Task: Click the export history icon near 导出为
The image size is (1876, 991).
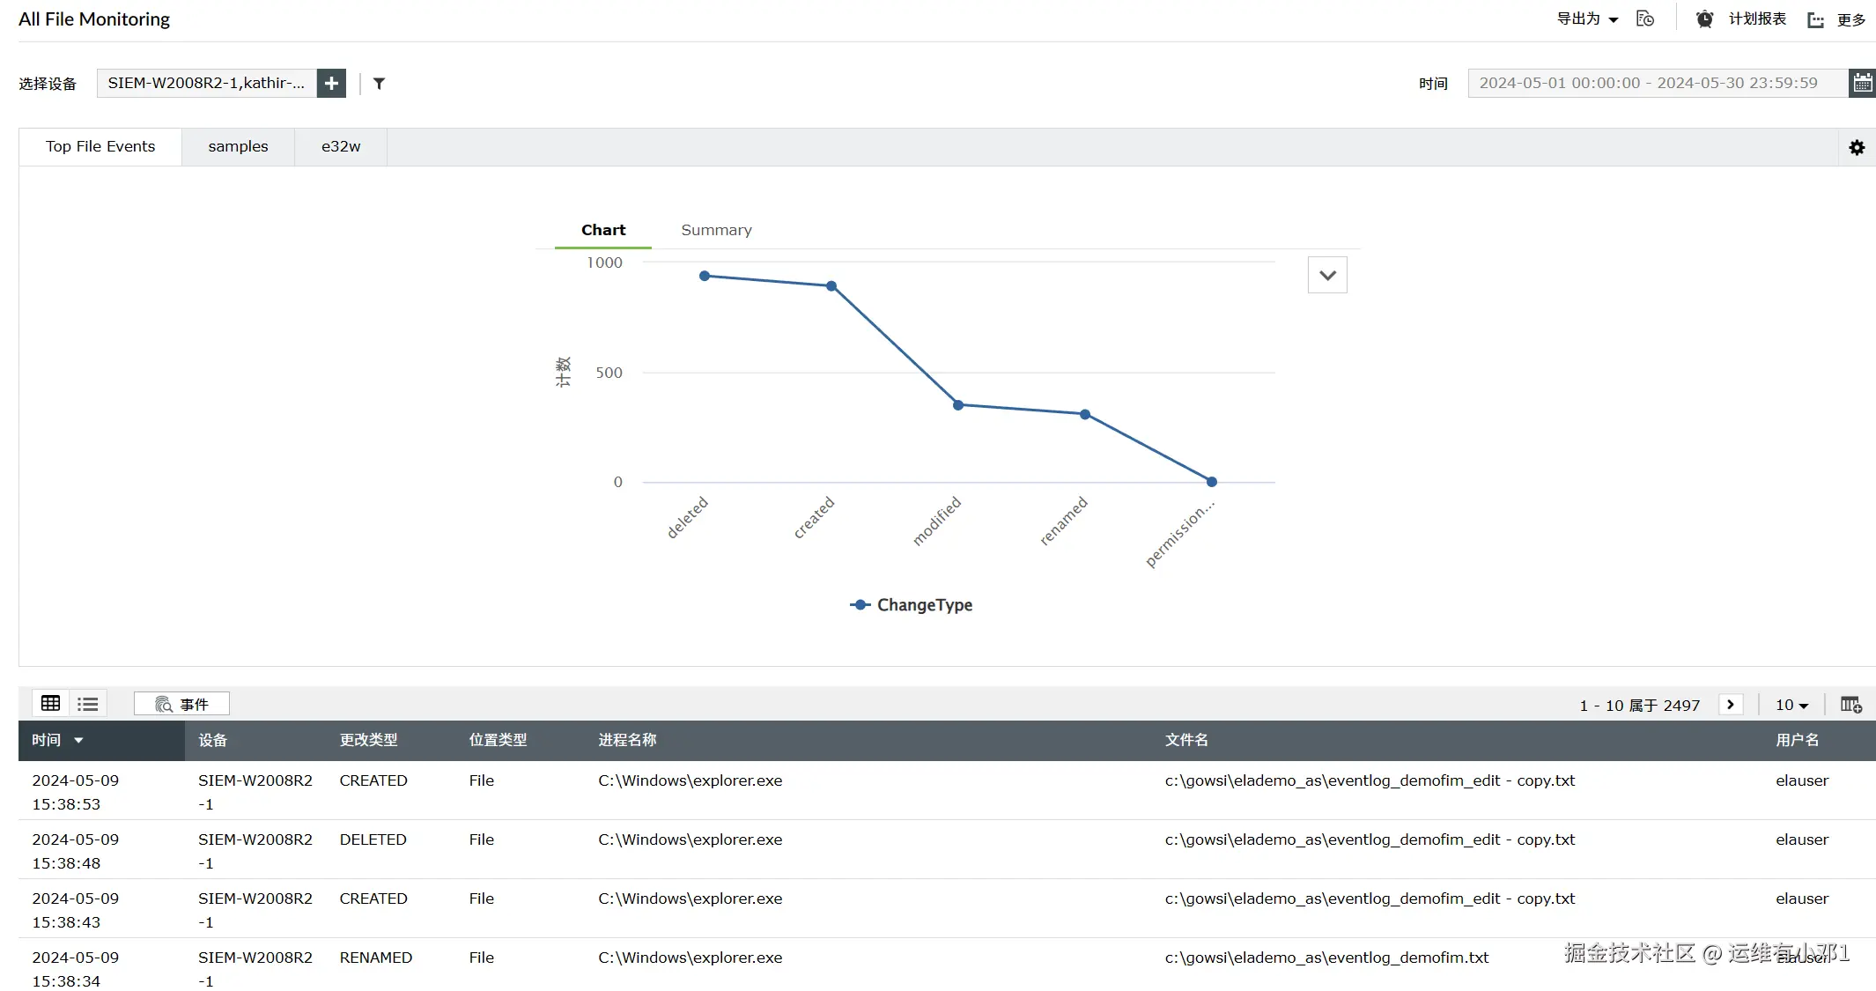Action: point(1644,19)
